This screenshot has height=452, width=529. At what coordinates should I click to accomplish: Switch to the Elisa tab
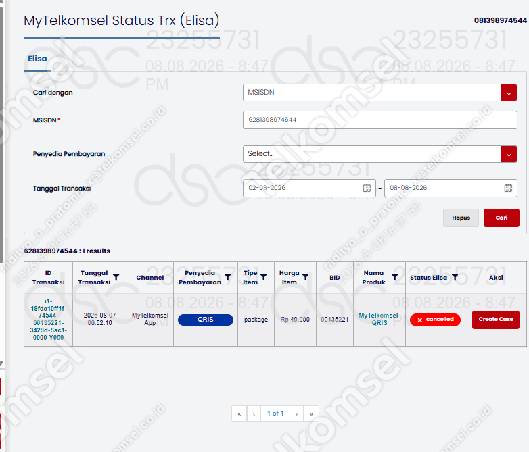pos(37,59)
